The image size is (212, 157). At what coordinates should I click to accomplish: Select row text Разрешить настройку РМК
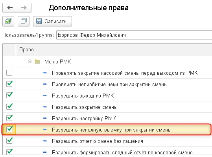click(84, 119)
